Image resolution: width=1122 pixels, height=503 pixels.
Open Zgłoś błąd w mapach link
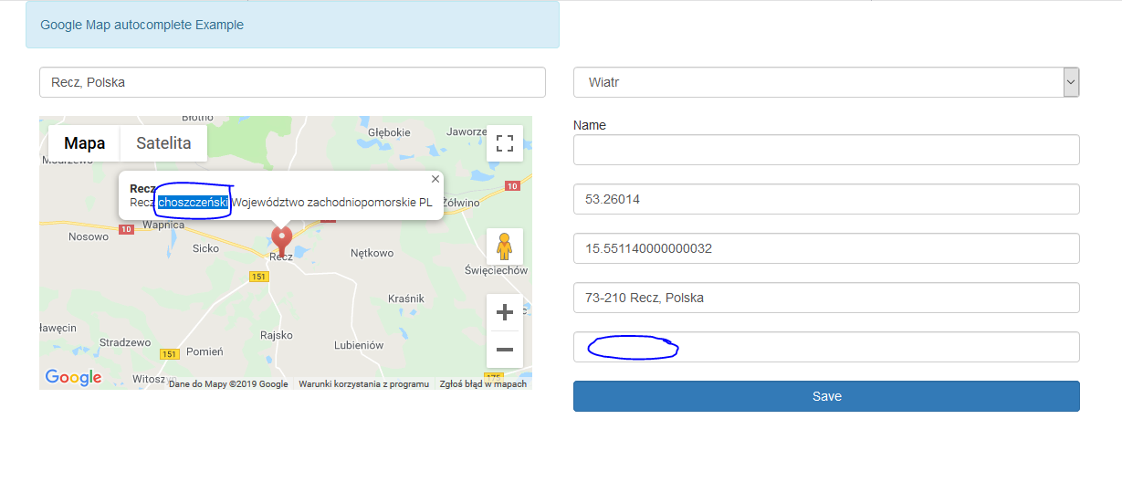click(483, 384)
